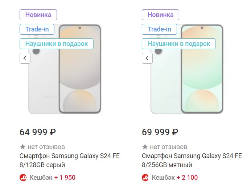Select Trade-in tag on gray phone
Image resolution: width=251 pixels, height=187 pixels.
coord(37,29)
